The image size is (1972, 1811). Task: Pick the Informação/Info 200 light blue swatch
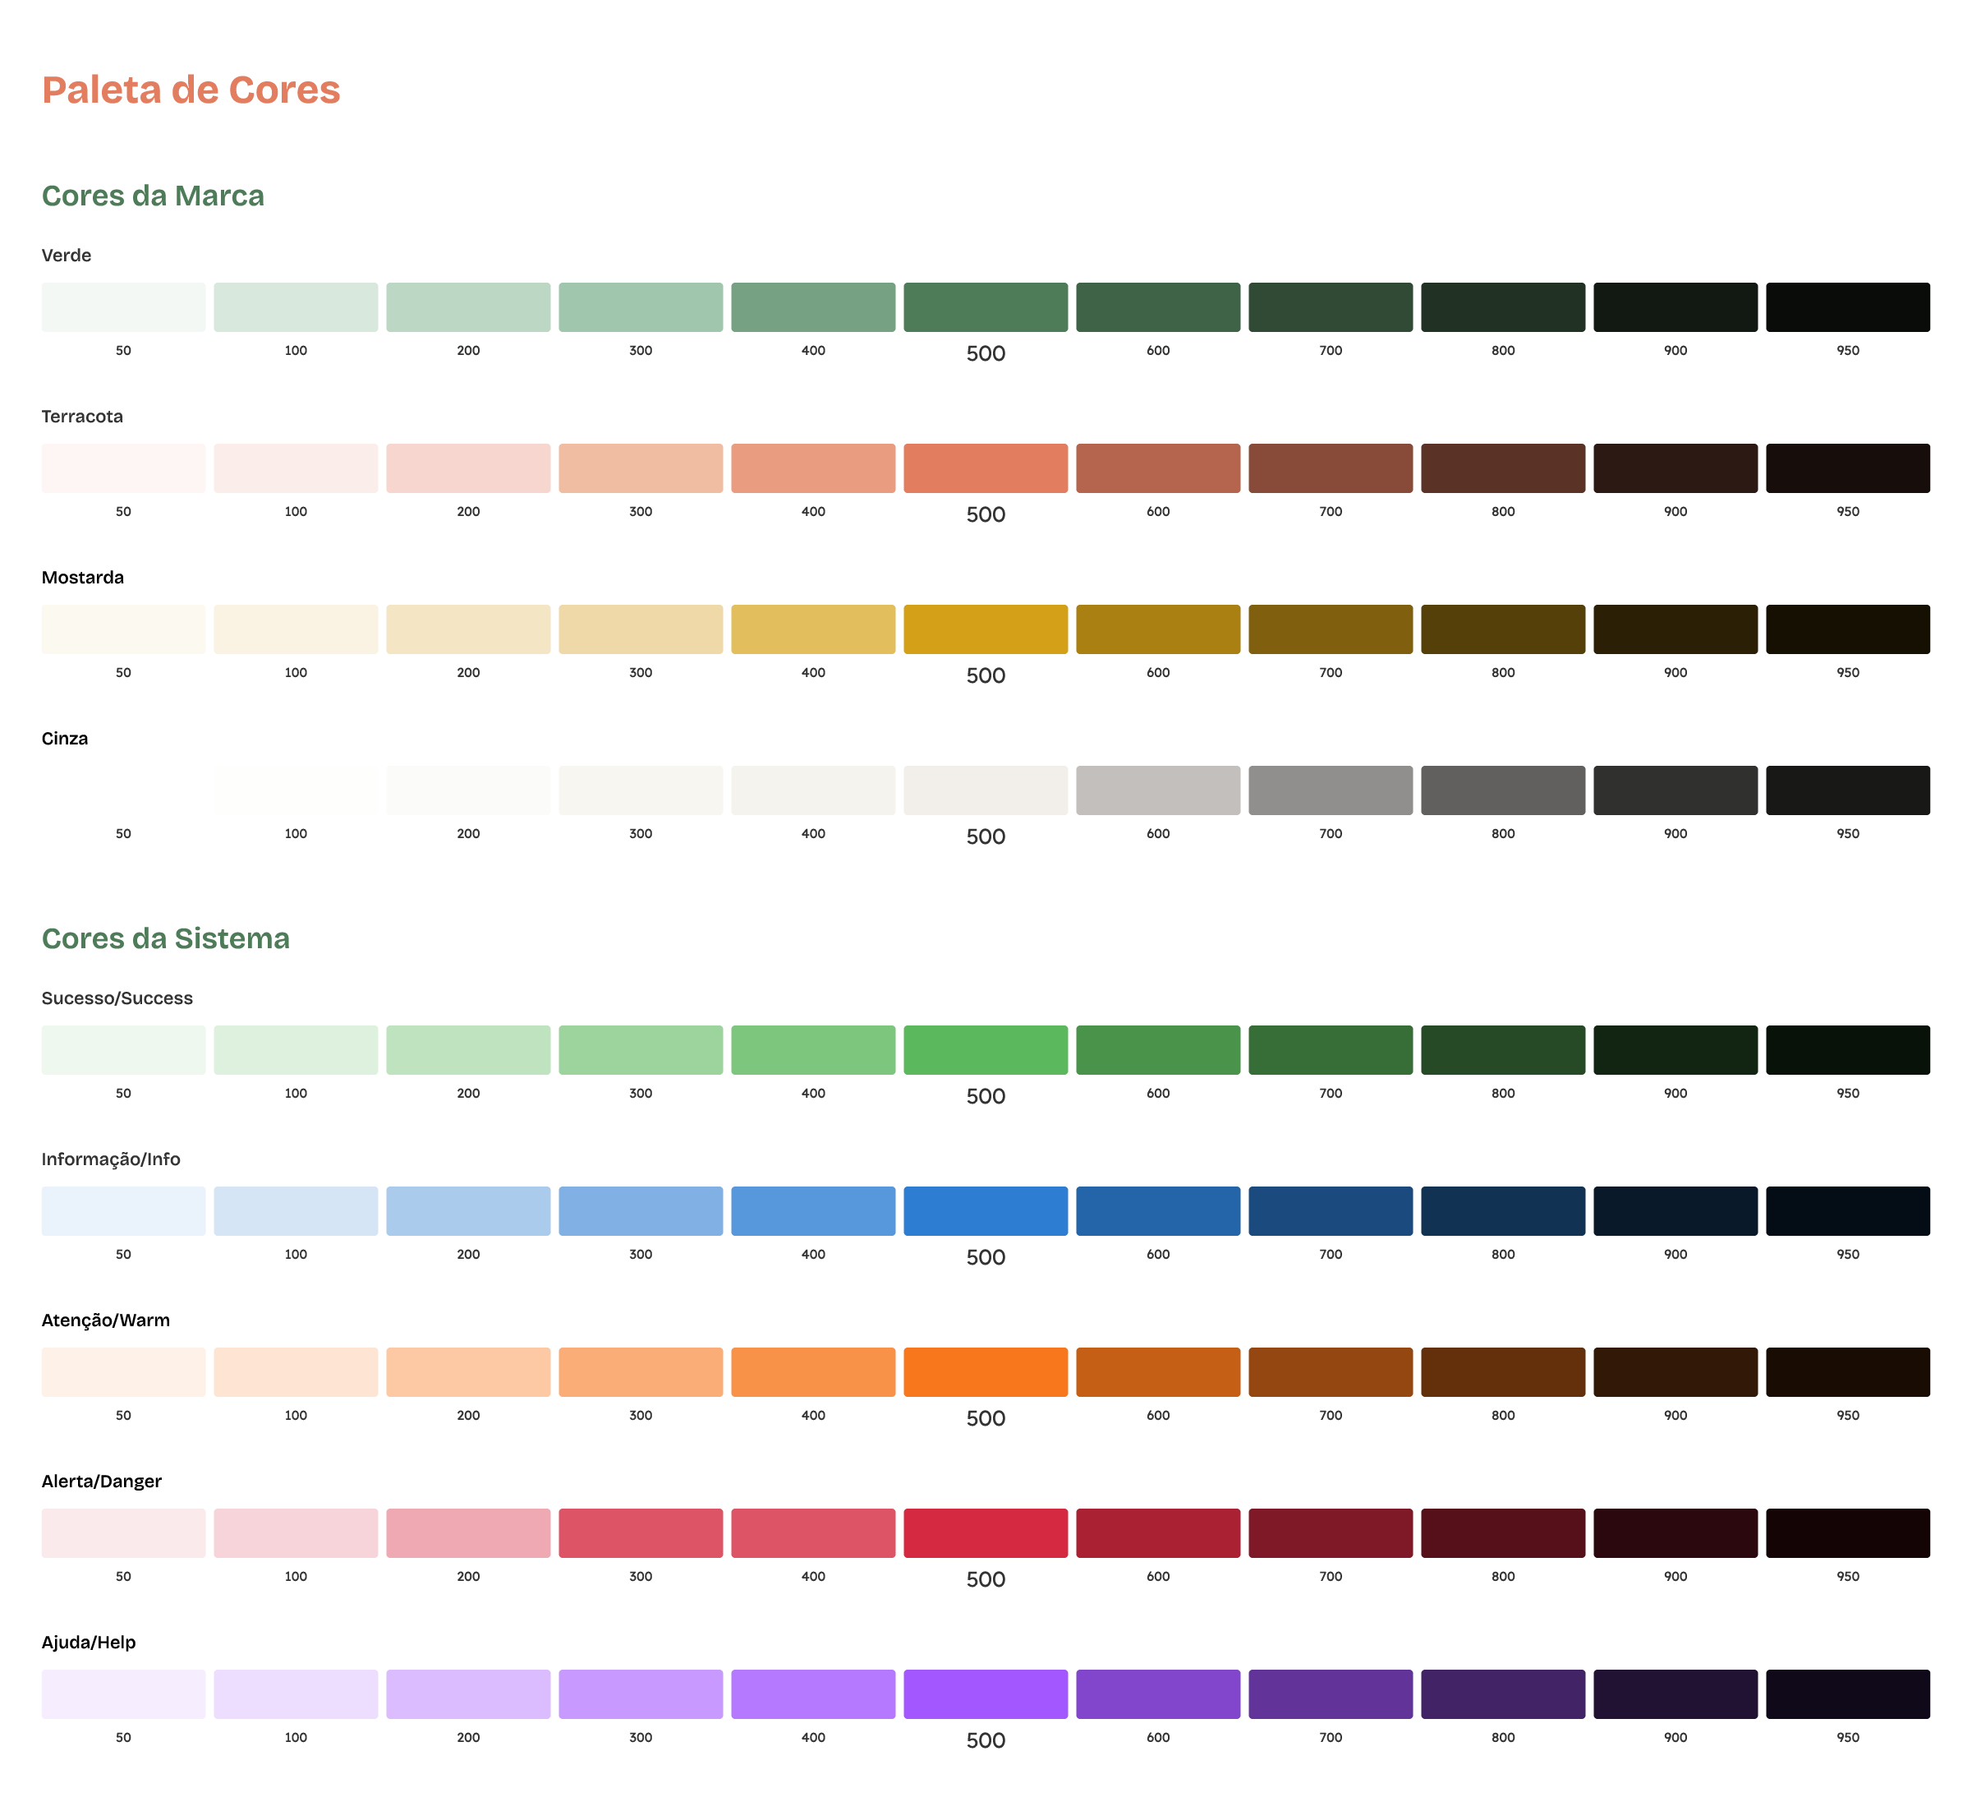click(x=468, y=1210)
